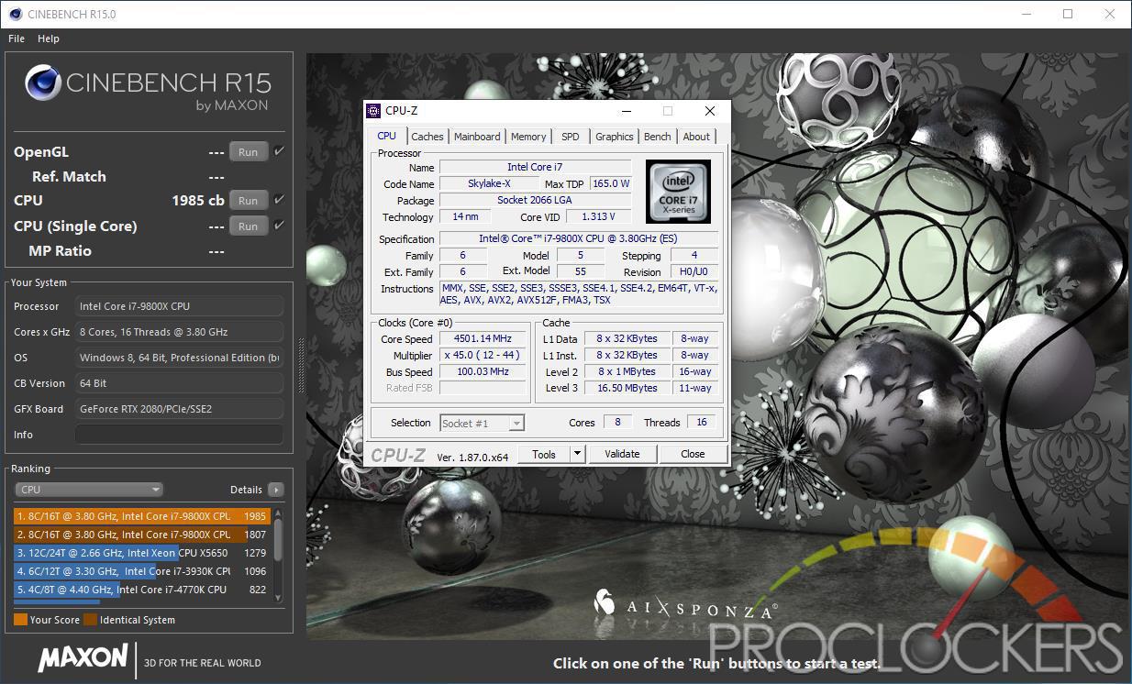This screenshot has height=684, width=1132.
Task: Click the Core Speed 4501.14 MHz value
Action: [x=483, y=338]
